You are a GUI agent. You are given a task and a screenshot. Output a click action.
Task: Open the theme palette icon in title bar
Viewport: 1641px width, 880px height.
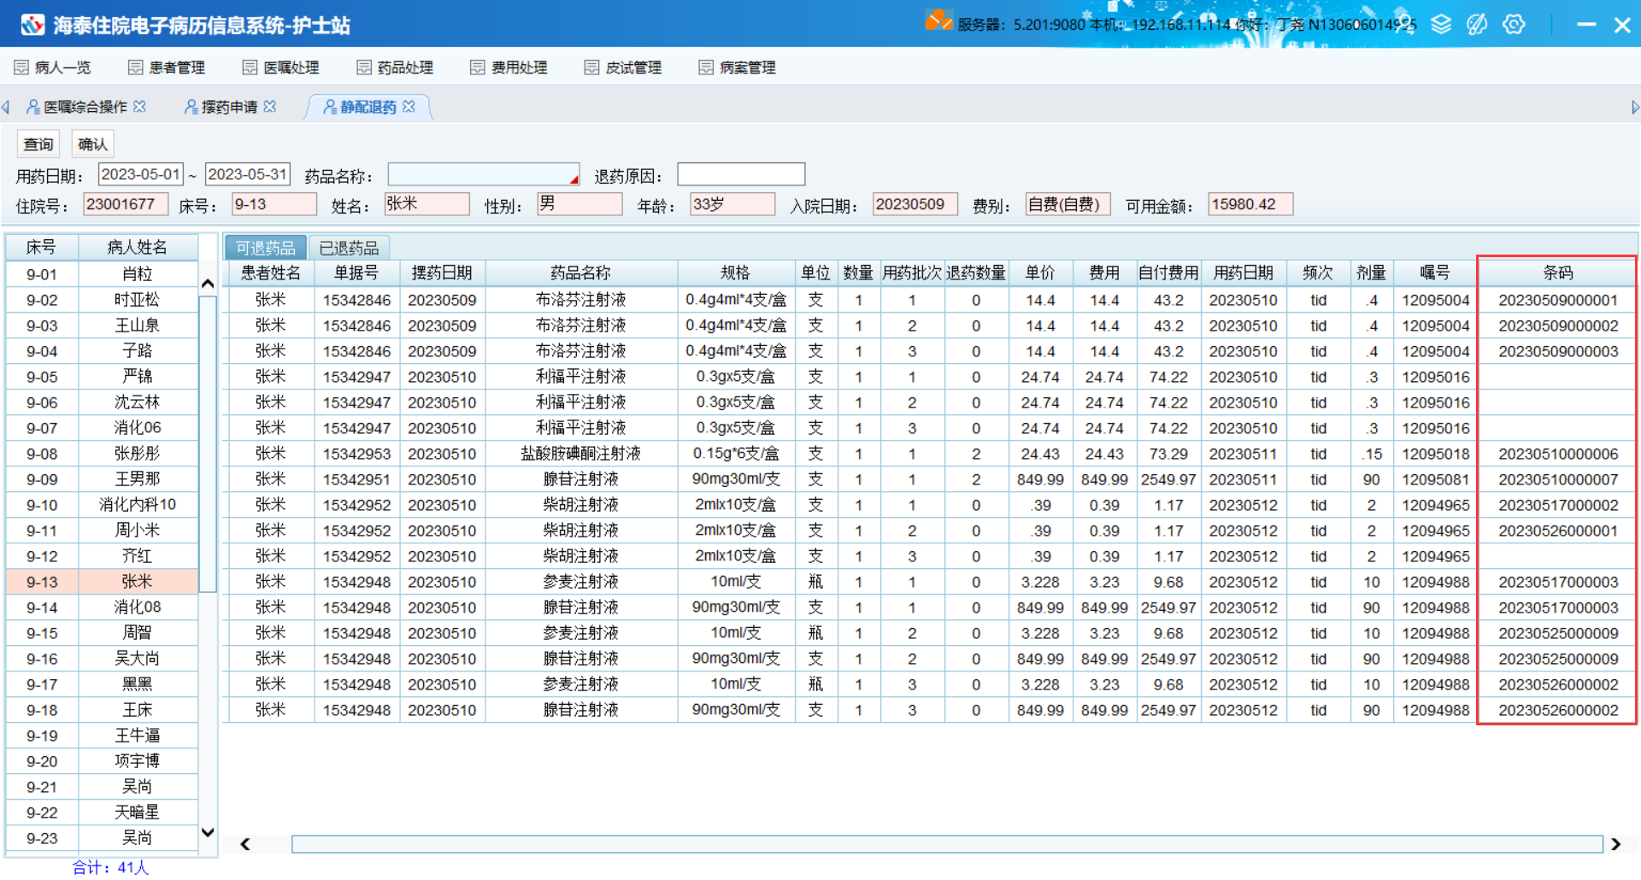[1477, 24]
